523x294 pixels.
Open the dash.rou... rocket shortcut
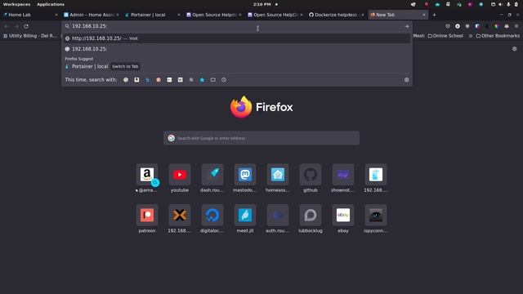tap(212, 175)
